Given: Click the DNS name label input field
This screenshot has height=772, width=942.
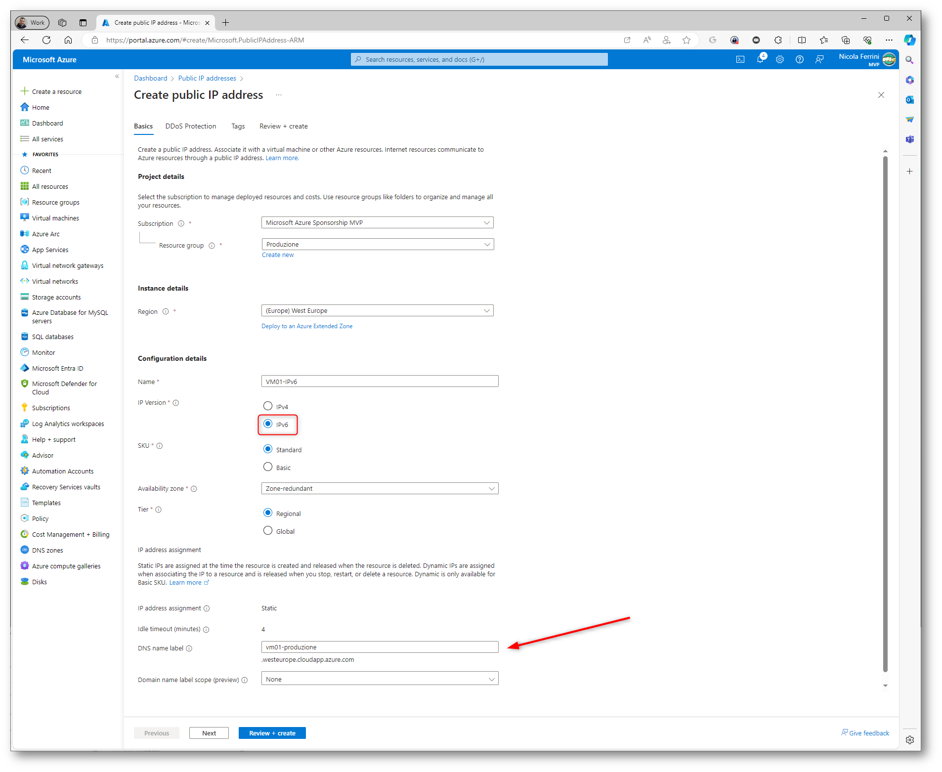Looking at the screenshot, I should point(380,647).
